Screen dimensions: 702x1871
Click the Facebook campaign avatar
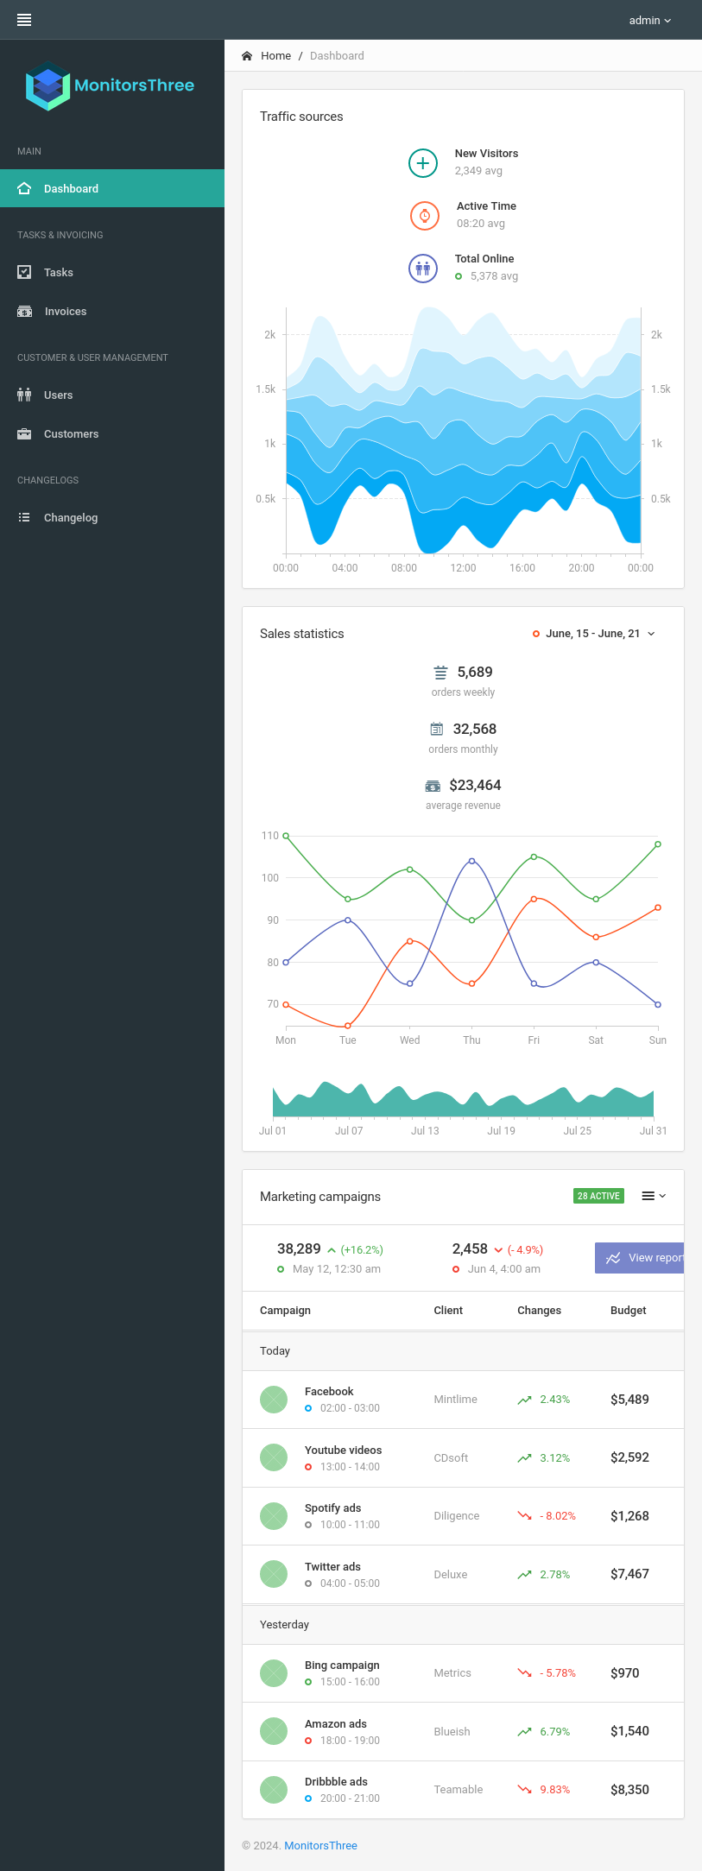pyautogui.click(x=274, y=1400)
